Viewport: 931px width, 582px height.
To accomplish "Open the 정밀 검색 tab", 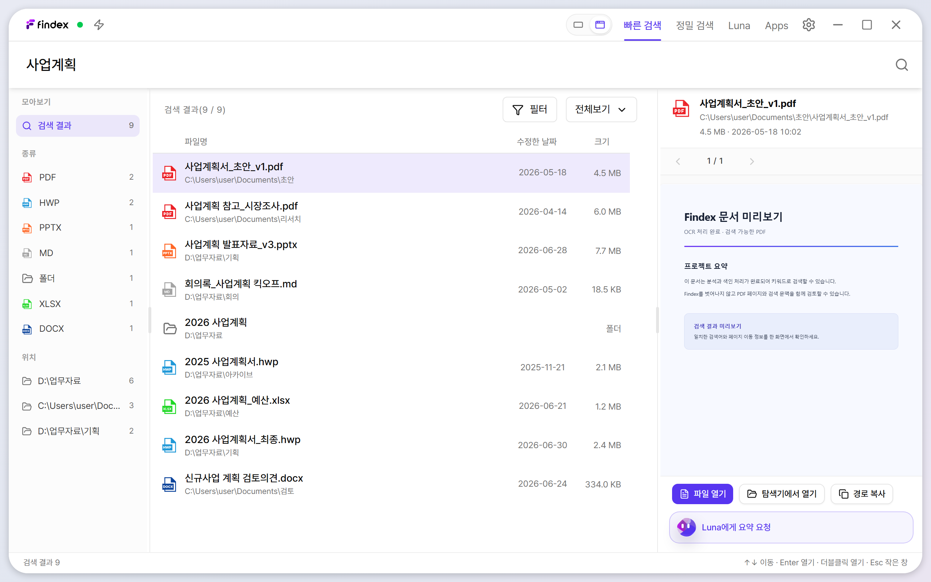I will coord(694,25).
